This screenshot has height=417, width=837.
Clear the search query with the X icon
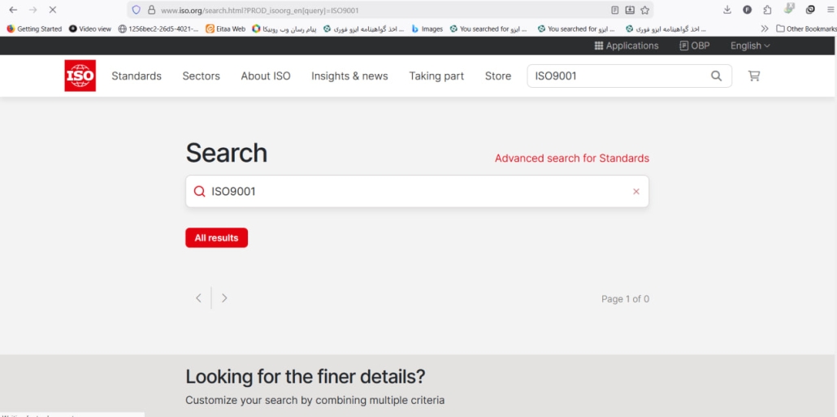636,192
